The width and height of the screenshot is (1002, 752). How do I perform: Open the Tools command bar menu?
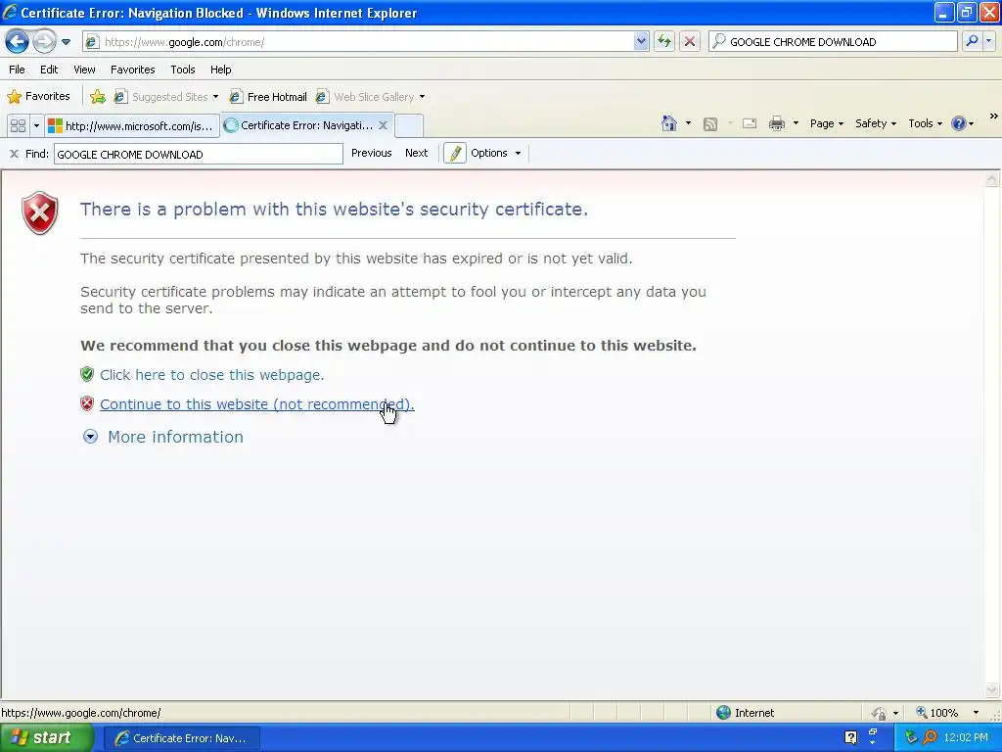click(925, 123)
